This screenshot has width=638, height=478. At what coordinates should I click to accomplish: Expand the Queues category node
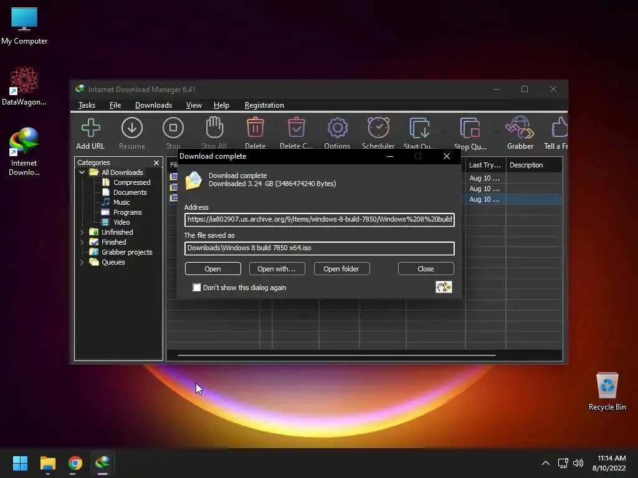click(x=82, y=262)
